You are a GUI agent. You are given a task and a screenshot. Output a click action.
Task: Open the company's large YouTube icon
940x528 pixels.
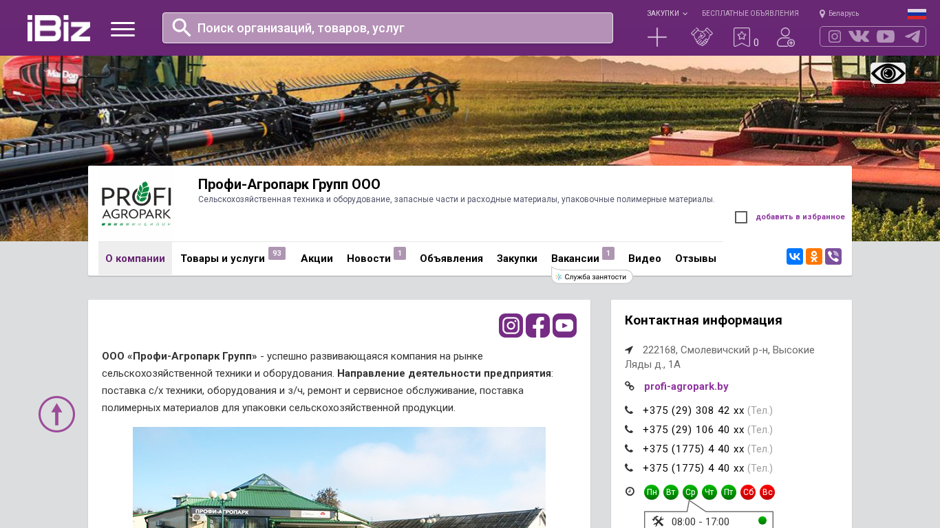[x=564, y=325]
